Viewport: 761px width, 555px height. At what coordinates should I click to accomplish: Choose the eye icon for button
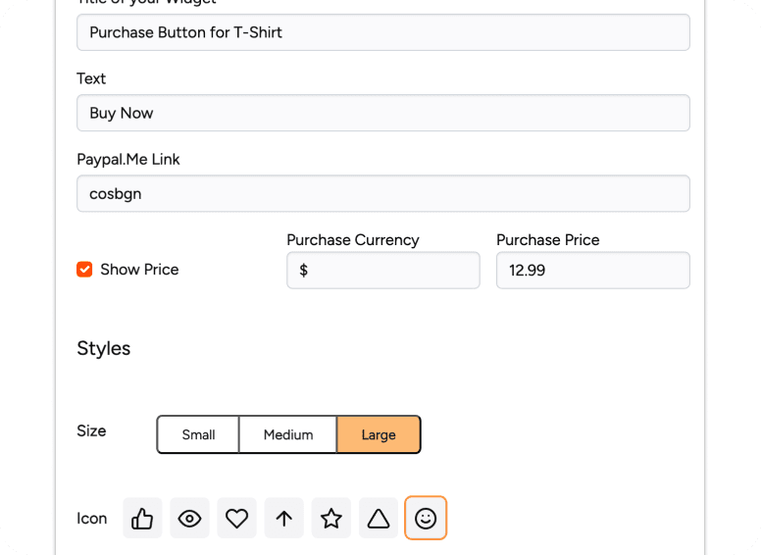pyautogui.click(x=189, y=519)
